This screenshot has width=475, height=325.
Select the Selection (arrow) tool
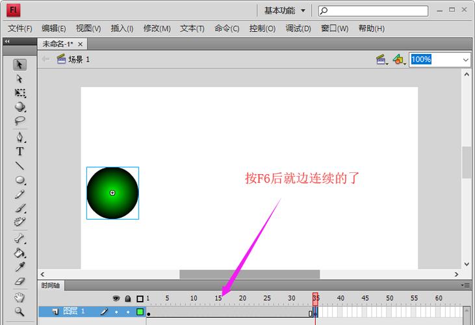click(19, 64)
